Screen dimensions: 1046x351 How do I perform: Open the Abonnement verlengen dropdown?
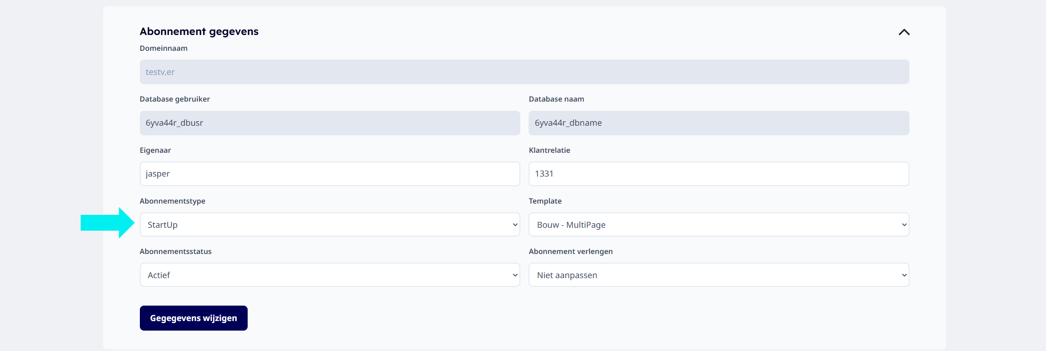point(719,275)
